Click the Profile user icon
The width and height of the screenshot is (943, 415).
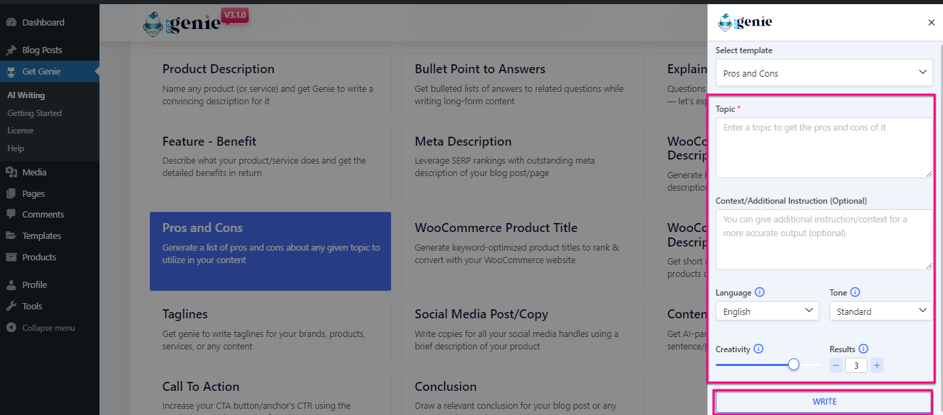pyautogui.click(x=11, y=285)
